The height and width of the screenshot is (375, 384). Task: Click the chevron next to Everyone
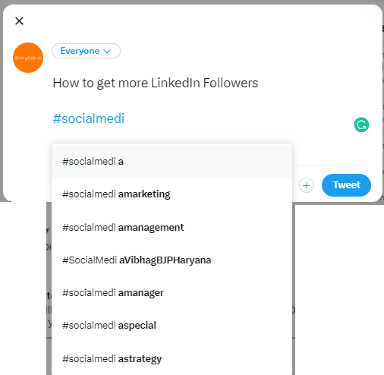tap(107, 51)
